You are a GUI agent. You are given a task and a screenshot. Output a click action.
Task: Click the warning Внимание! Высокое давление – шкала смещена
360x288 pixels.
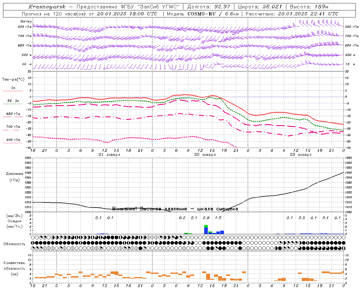(175, 209)
